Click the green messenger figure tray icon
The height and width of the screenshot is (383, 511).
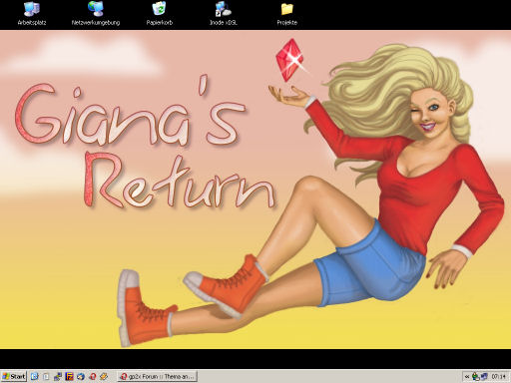click(x=475, y=377)
